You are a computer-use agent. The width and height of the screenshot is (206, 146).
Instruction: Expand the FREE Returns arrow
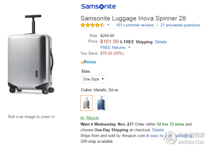point(129,47)
